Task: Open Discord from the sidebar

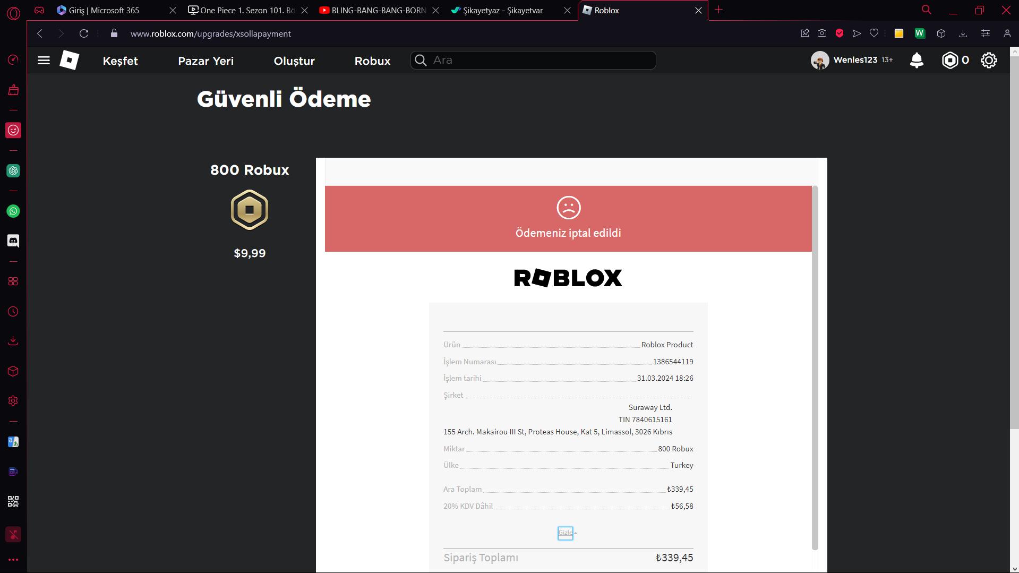Action: coord(13,241)
